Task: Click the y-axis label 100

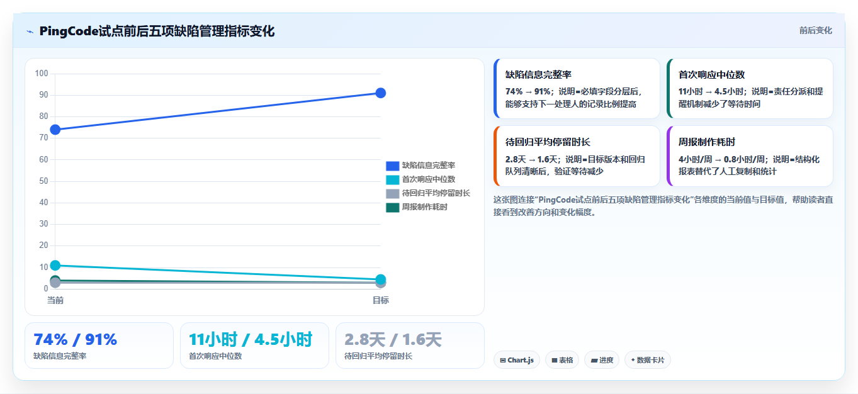Action: (x=42, y=74)
